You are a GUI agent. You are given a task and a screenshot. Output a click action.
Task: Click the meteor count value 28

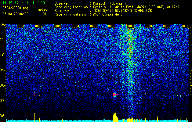coord(44,14)
